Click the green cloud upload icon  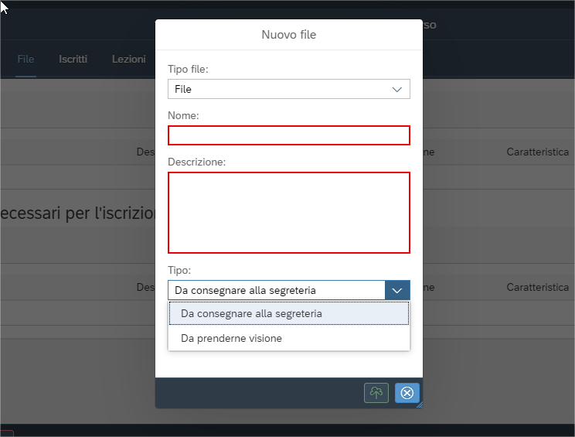[376, 393]
